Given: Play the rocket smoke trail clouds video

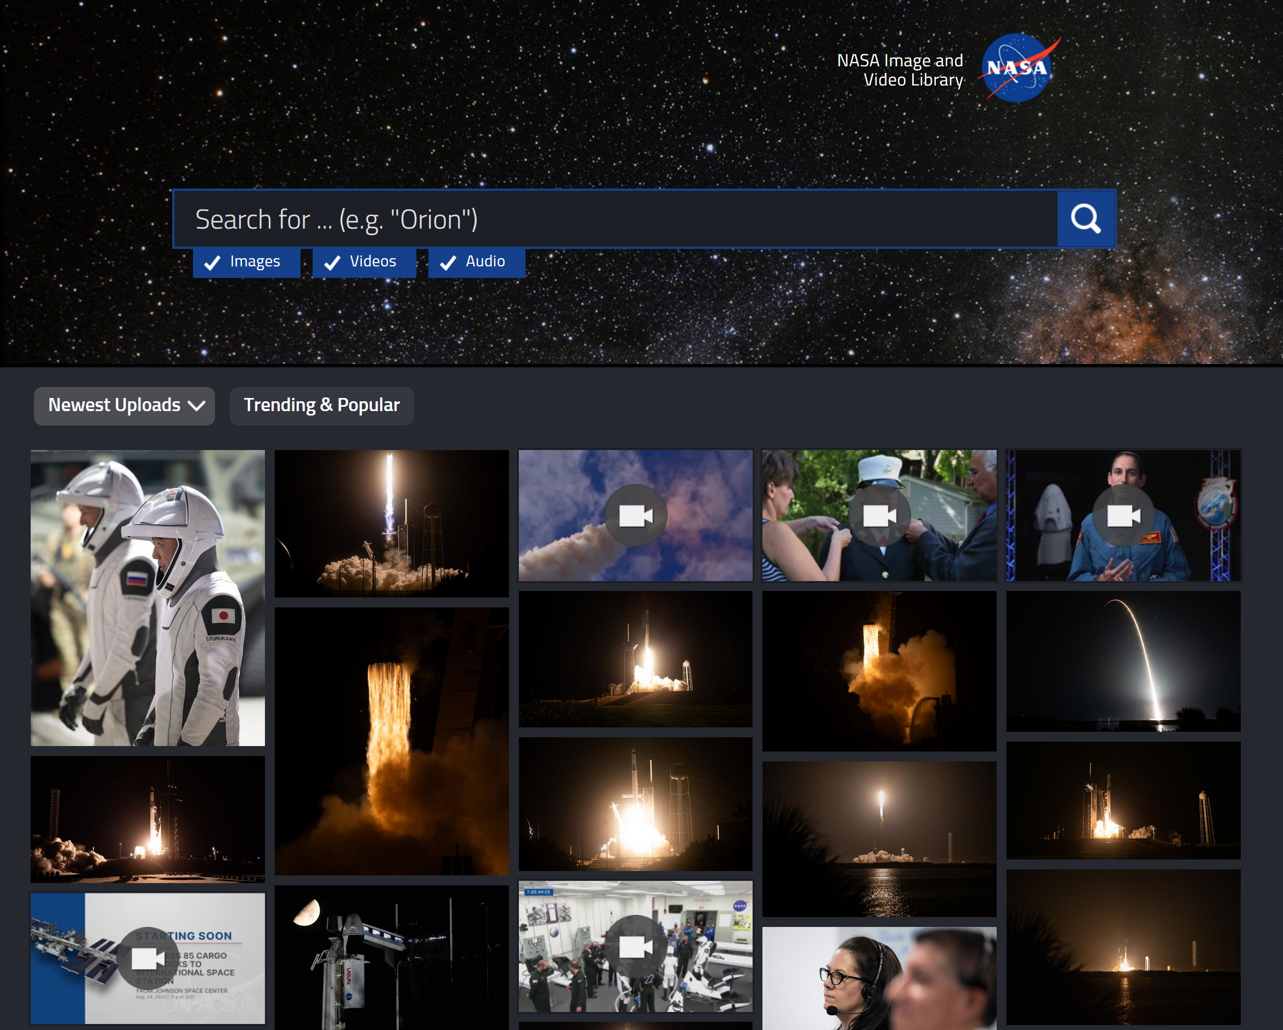Looking at the screenshot, I should point(636,515).
